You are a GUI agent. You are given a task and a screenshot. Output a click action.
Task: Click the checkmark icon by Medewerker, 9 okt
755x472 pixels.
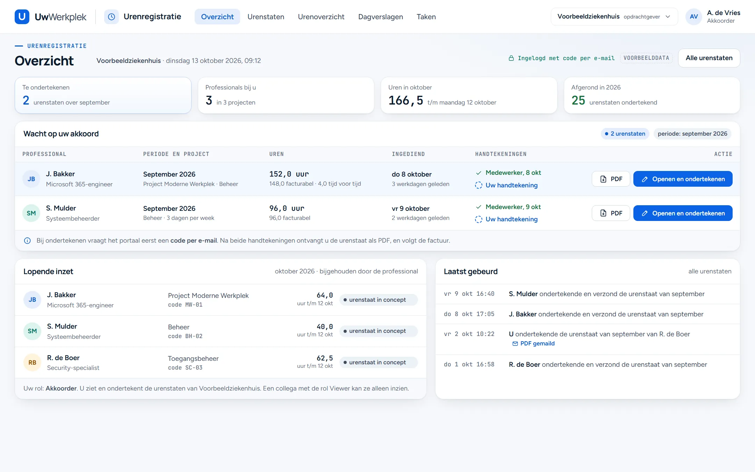point(479,207)
